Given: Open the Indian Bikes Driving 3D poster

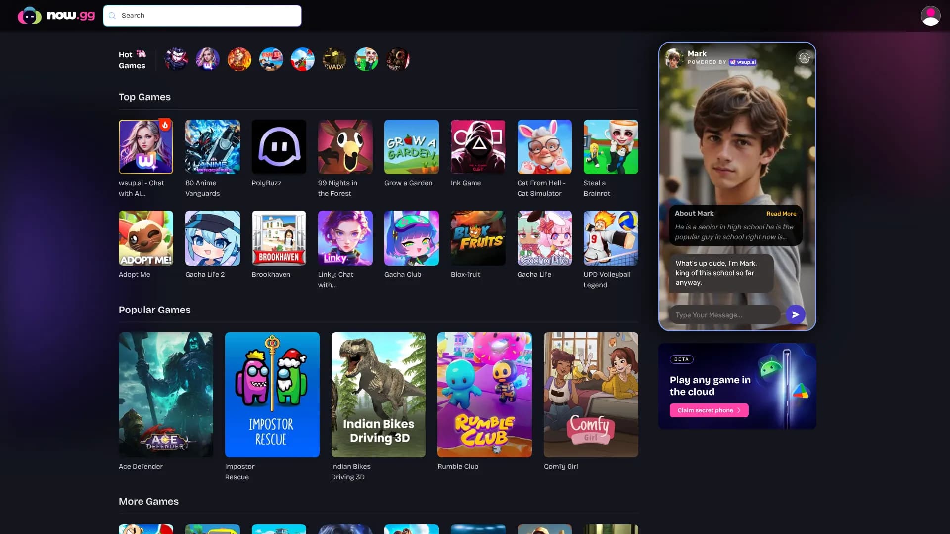Looking at the screenshot, I should point(379,395).
